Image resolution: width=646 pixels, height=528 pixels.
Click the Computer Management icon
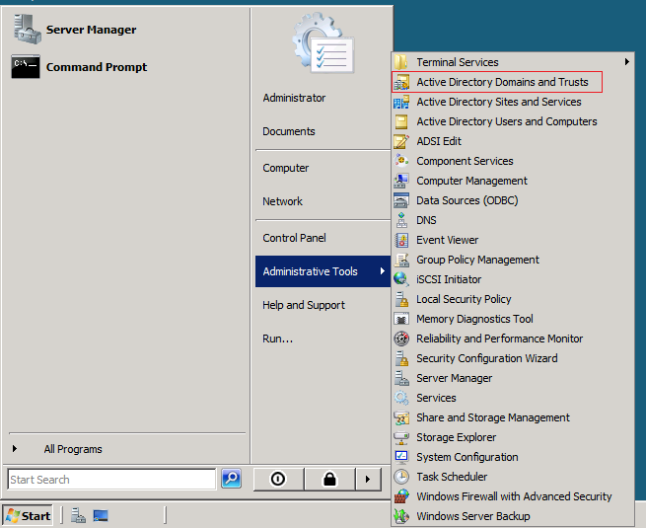coord(401,181)
